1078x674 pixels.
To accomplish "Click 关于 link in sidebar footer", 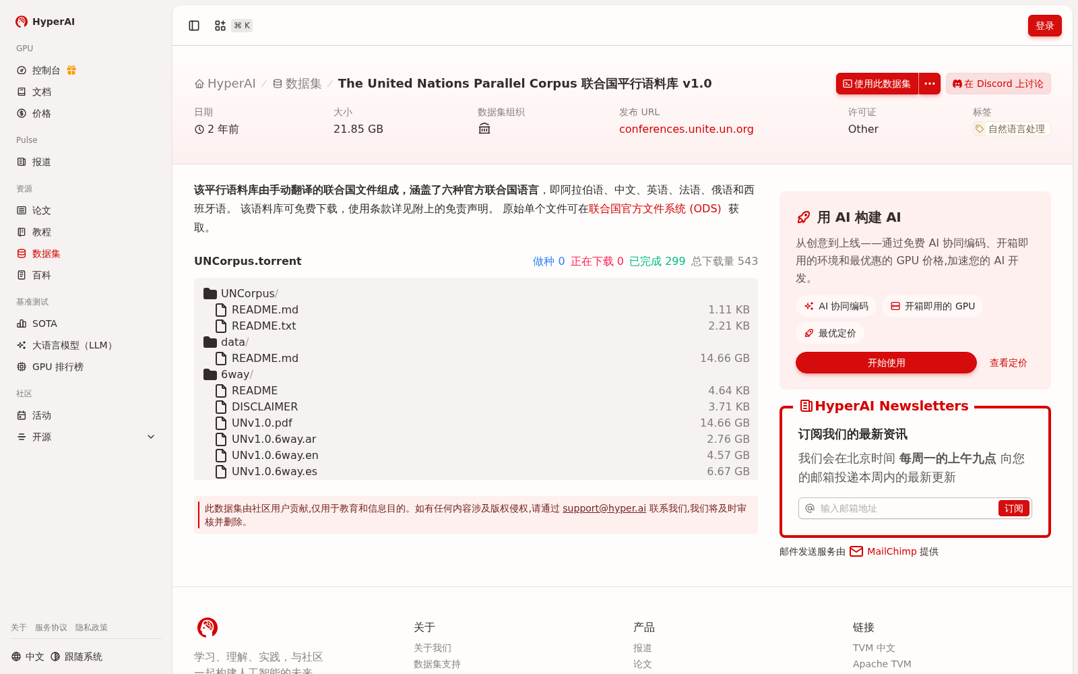I will coord(19,627).
